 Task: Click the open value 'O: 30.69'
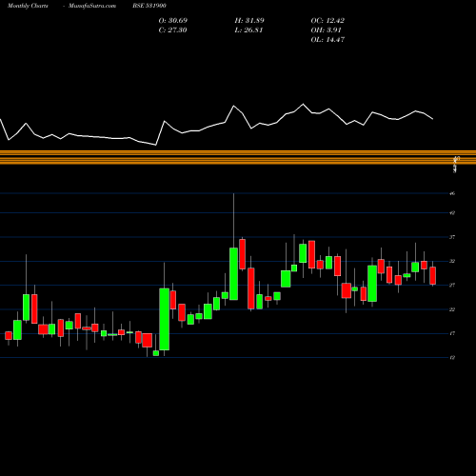173,20
